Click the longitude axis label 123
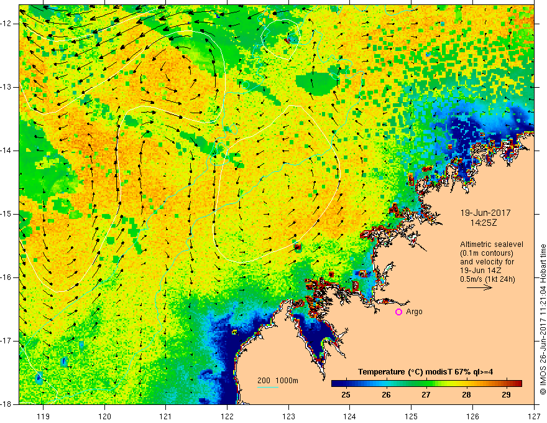547x423 pixels. 288,416
